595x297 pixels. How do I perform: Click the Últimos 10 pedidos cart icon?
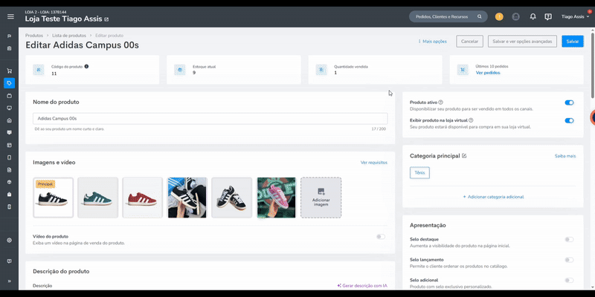tap(463, 70)
